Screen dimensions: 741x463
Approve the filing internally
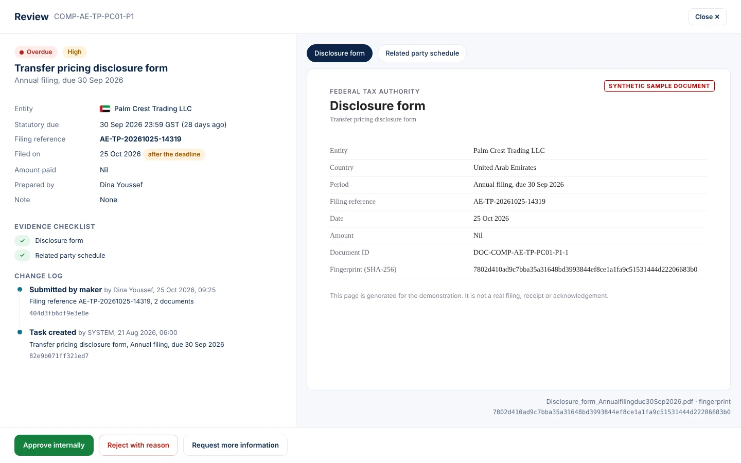point(54,446)
